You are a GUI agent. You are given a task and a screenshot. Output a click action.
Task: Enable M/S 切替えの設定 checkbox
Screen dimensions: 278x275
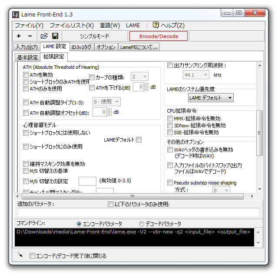coord(26,181)
